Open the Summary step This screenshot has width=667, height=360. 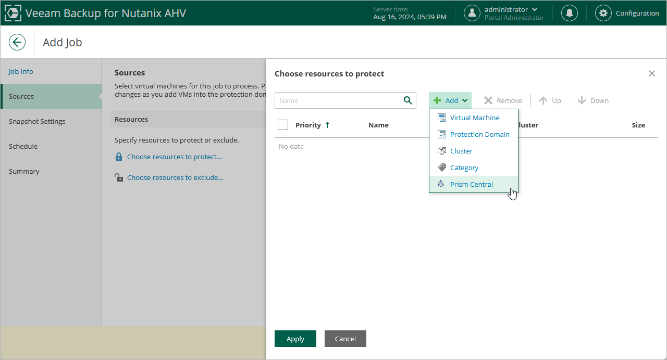(x=51, y=171)
